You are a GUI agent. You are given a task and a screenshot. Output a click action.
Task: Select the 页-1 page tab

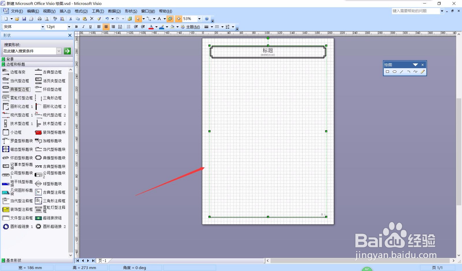[103, 261]
